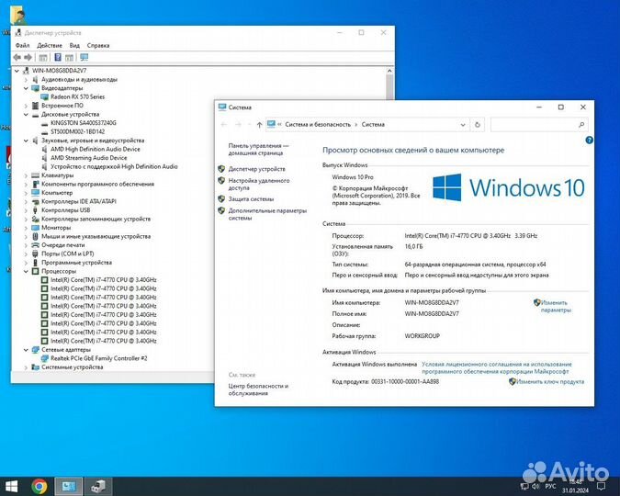Click the Device Manager scroll up arrow
The height and width of the screenshot is (496, 620).
tap(389, 71)
